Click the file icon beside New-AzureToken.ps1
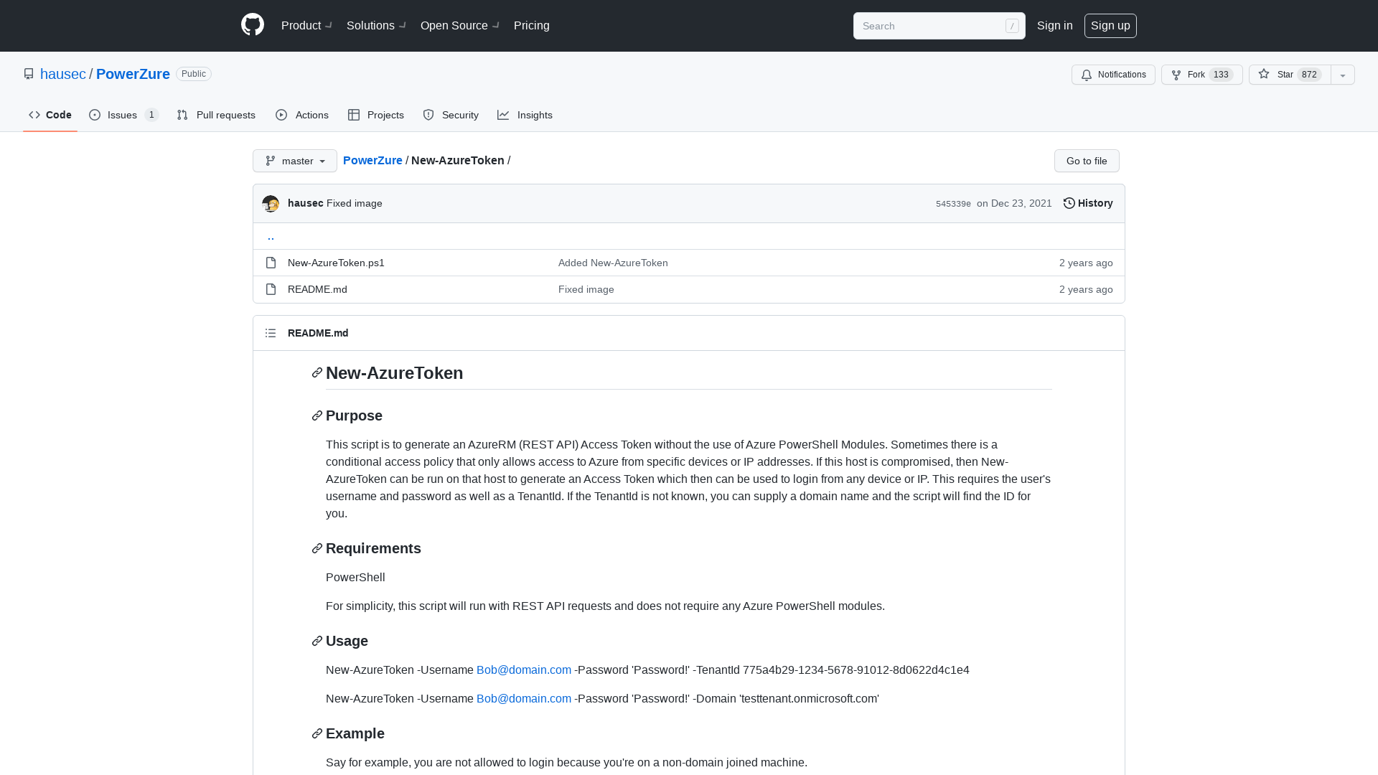1378x775 pixels. pyautogui.click(x=271, y=263)
